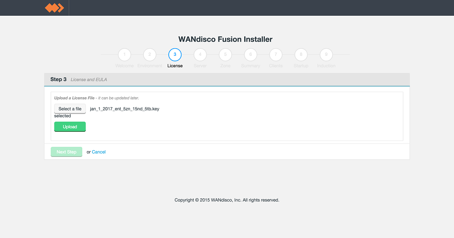
Task: Go to step 2 Environment circle
Action: coord(150,54)
